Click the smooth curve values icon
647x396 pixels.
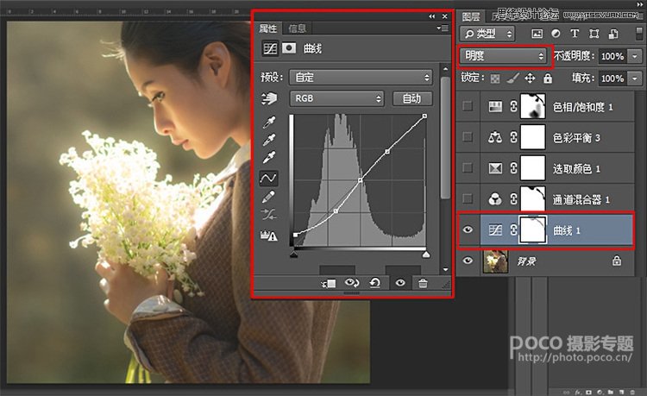[x=268, y=215]
